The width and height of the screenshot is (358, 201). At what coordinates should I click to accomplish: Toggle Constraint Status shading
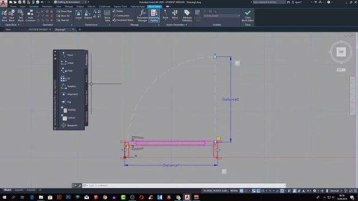tap(123, 20)
